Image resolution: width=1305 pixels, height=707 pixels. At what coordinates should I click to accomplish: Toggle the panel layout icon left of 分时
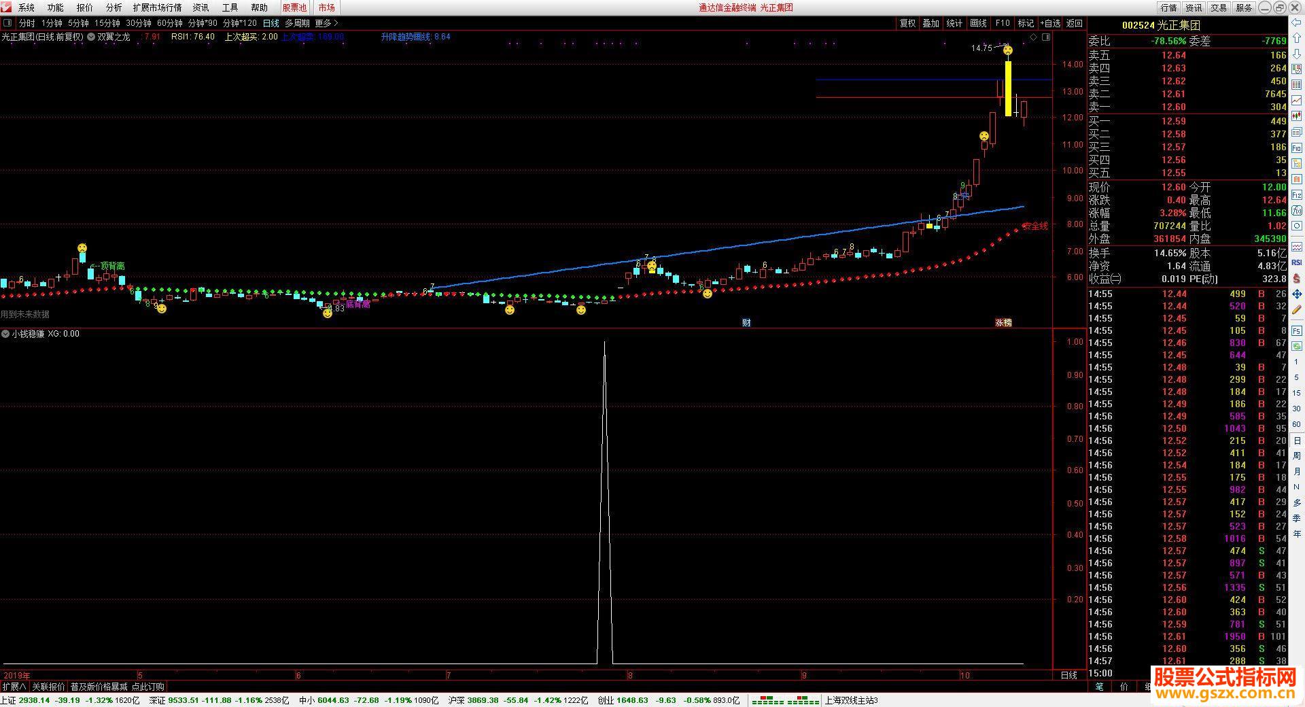7,23
